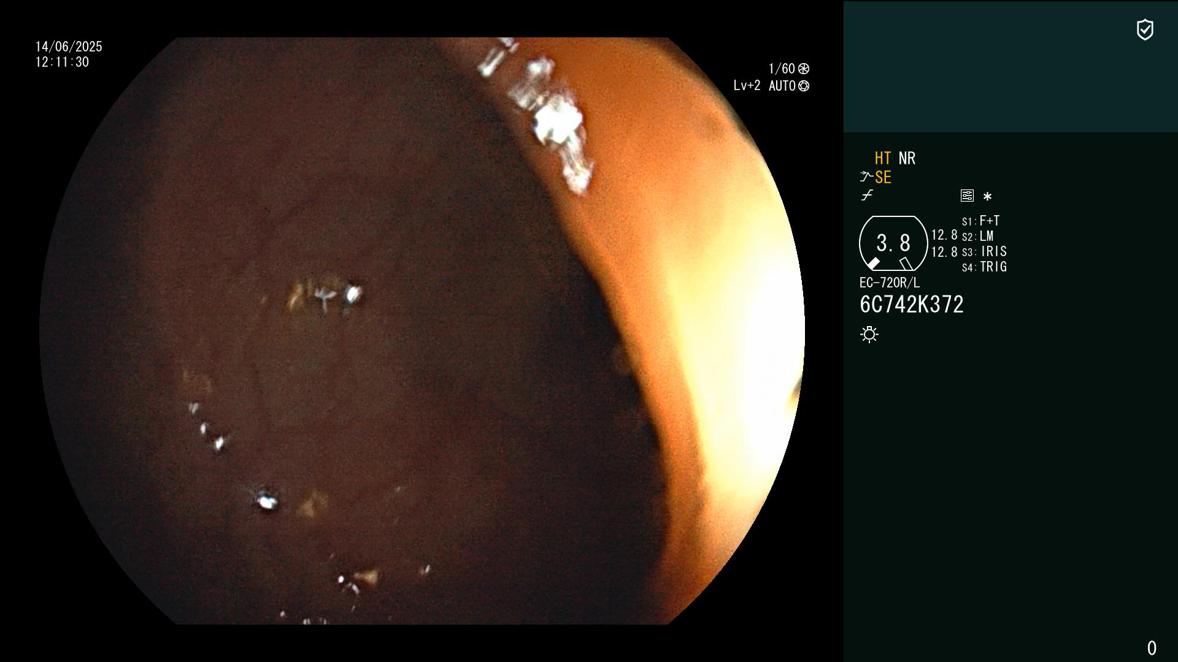Click the endoscope live image view
Screen dimensions: 1178x662
[422, 331]
